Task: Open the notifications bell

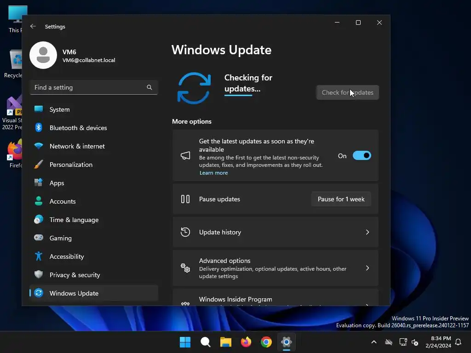Action: [x=458, y=342]
